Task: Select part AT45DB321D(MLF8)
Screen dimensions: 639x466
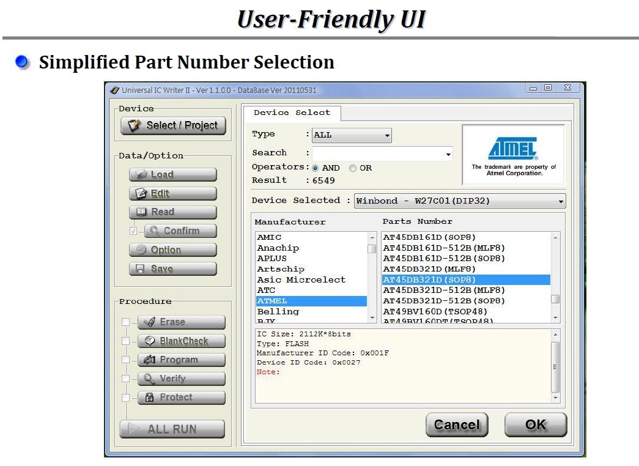Action: pyautogui.click(x=466, y=269)
